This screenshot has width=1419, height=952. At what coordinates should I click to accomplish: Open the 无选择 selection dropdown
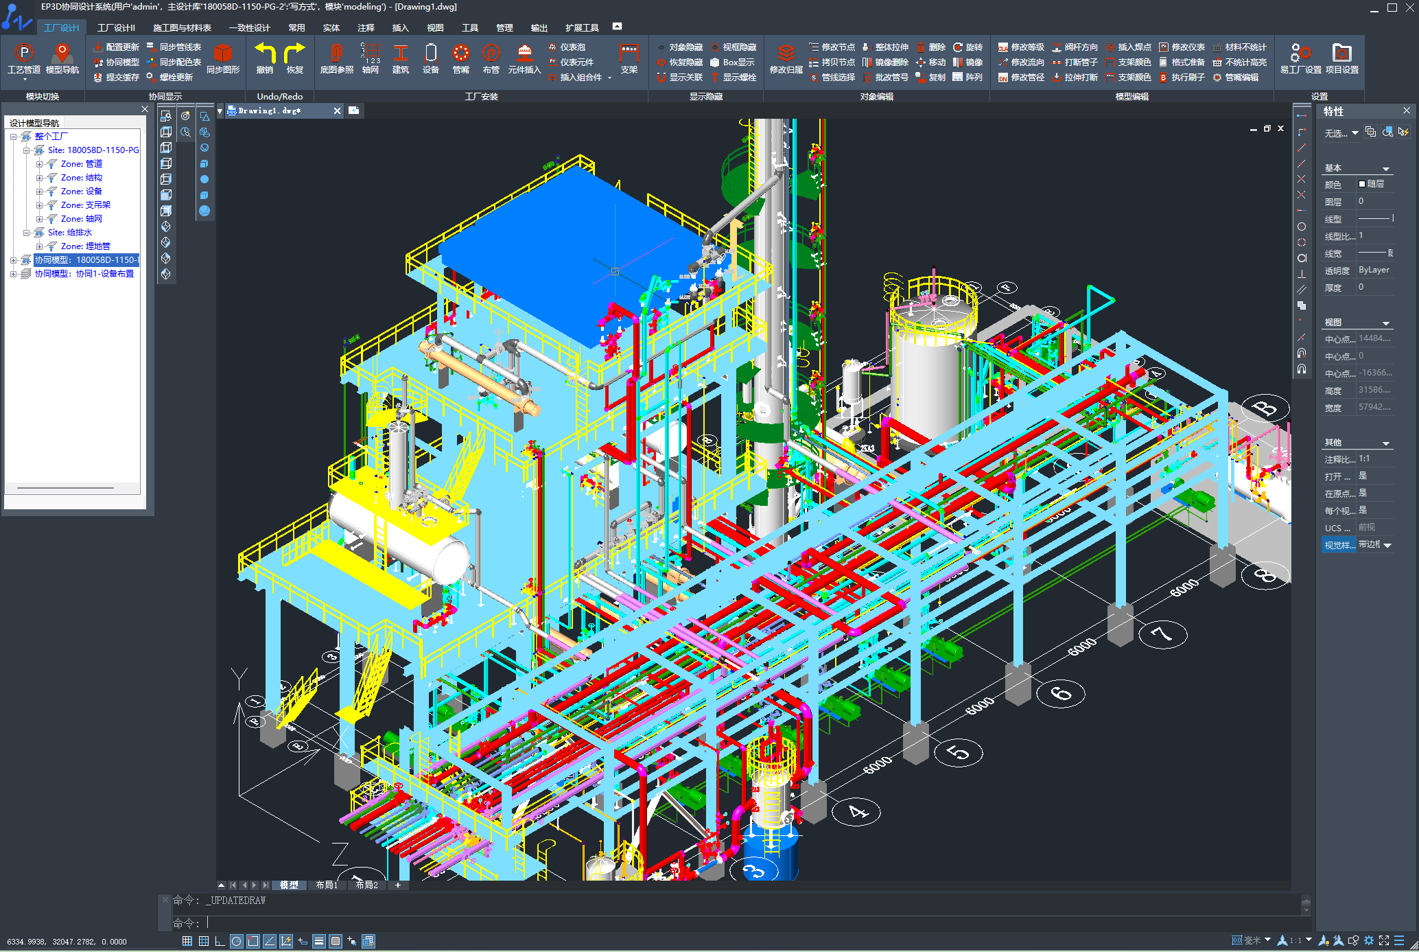point(1354,133)
